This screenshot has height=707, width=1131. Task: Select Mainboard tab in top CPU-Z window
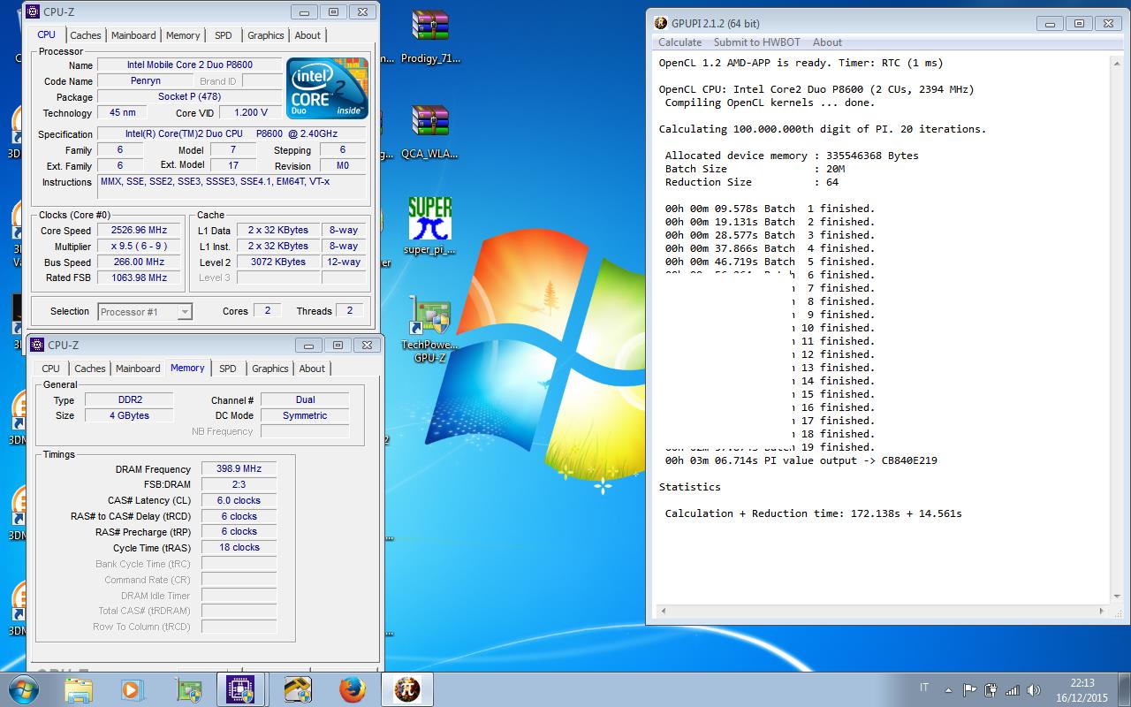133,35
